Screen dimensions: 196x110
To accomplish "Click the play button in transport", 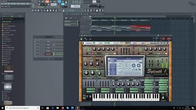I will pos(42,5).
